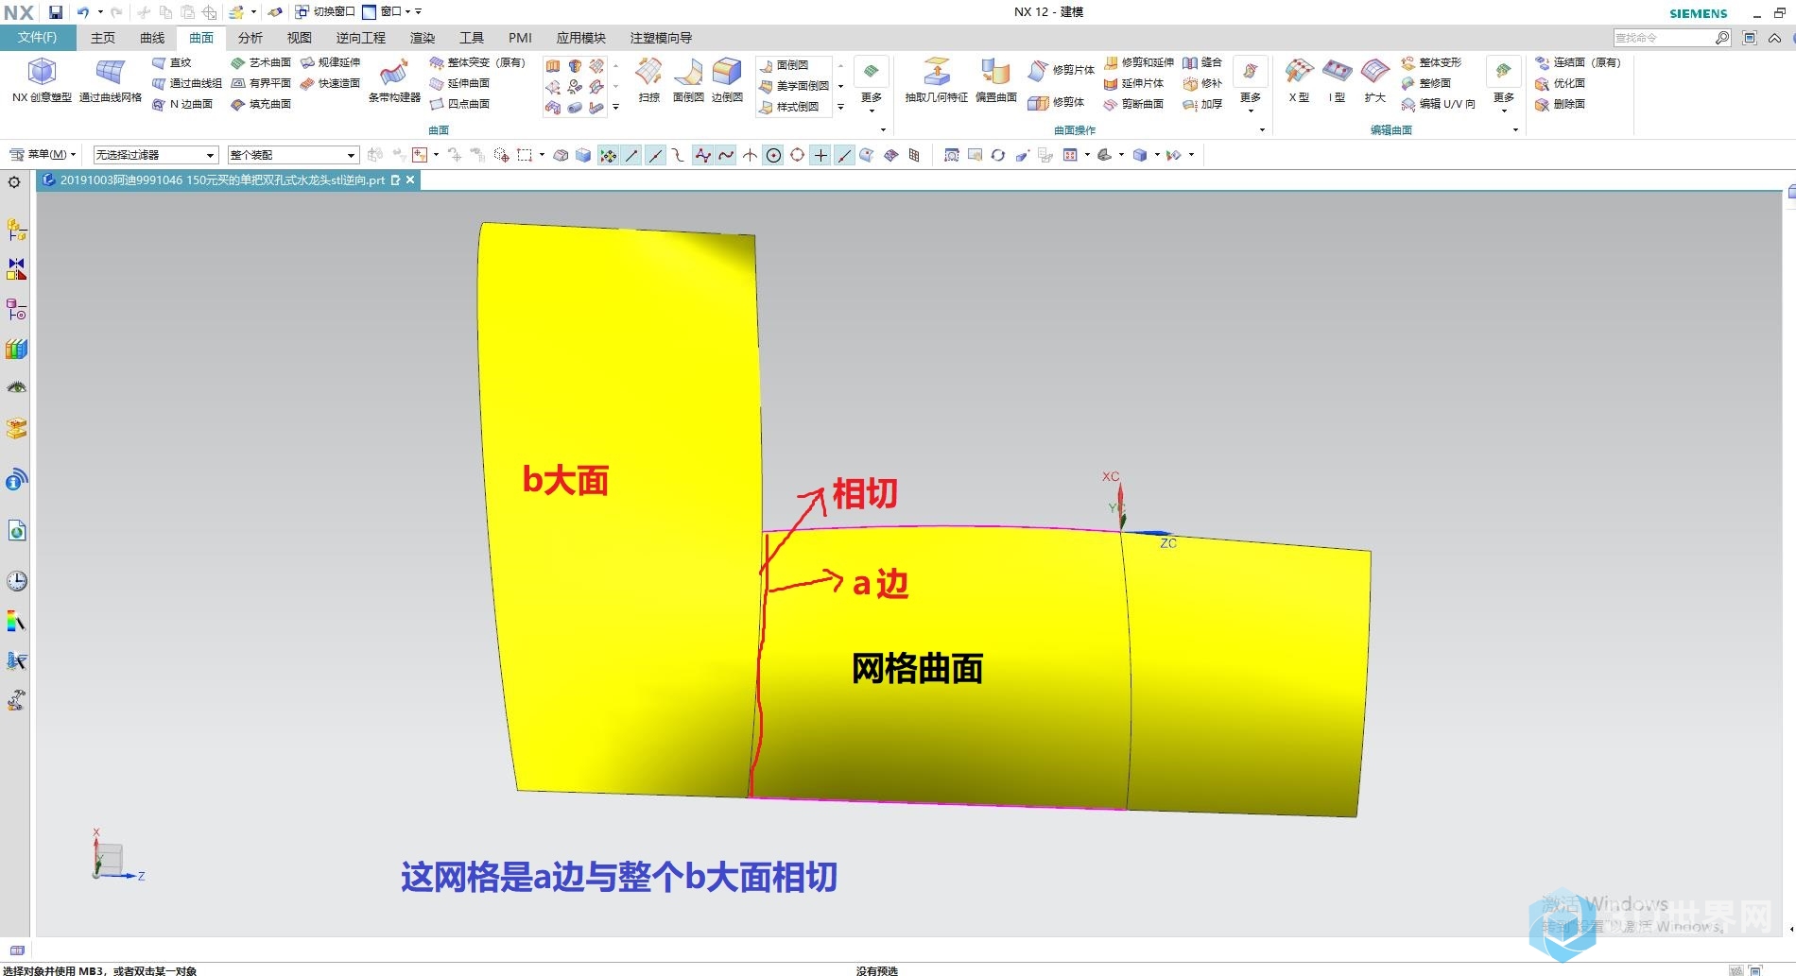Switch to the 注塑模向导 ribbon tab
This screenshot has height=976, width=1796.
(662, 38)
